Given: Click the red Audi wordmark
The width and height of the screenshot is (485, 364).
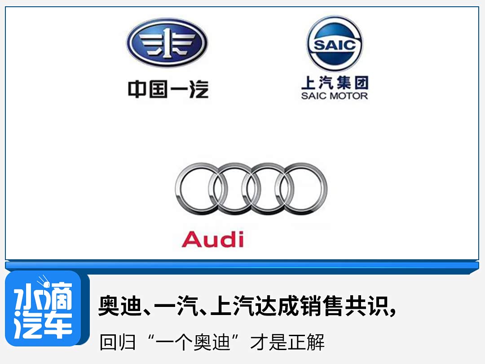Looking at the screenshot, I should point(213,240).
